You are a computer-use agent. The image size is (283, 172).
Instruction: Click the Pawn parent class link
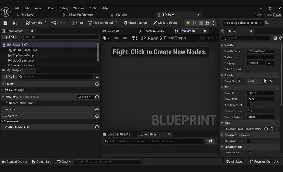(x=277, y=15)
